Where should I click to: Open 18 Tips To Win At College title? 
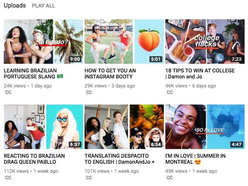click(x=200, y=74)
